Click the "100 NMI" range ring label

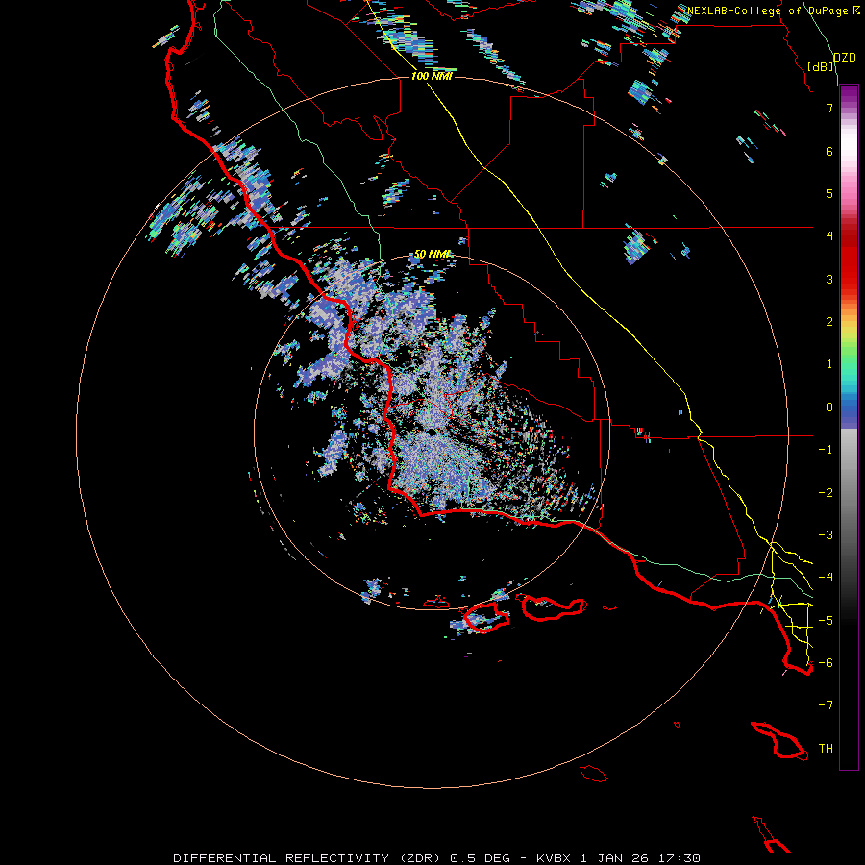click(x=432, y=76)
